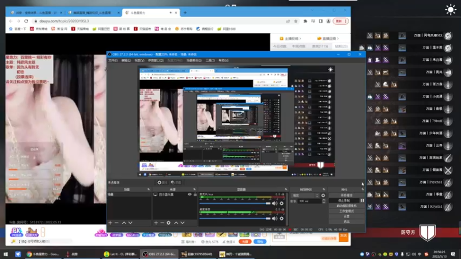Viewport: 461px width, 259px height.
Task: Open desktop audio channel settings gear
Action: tap(282, 219)
